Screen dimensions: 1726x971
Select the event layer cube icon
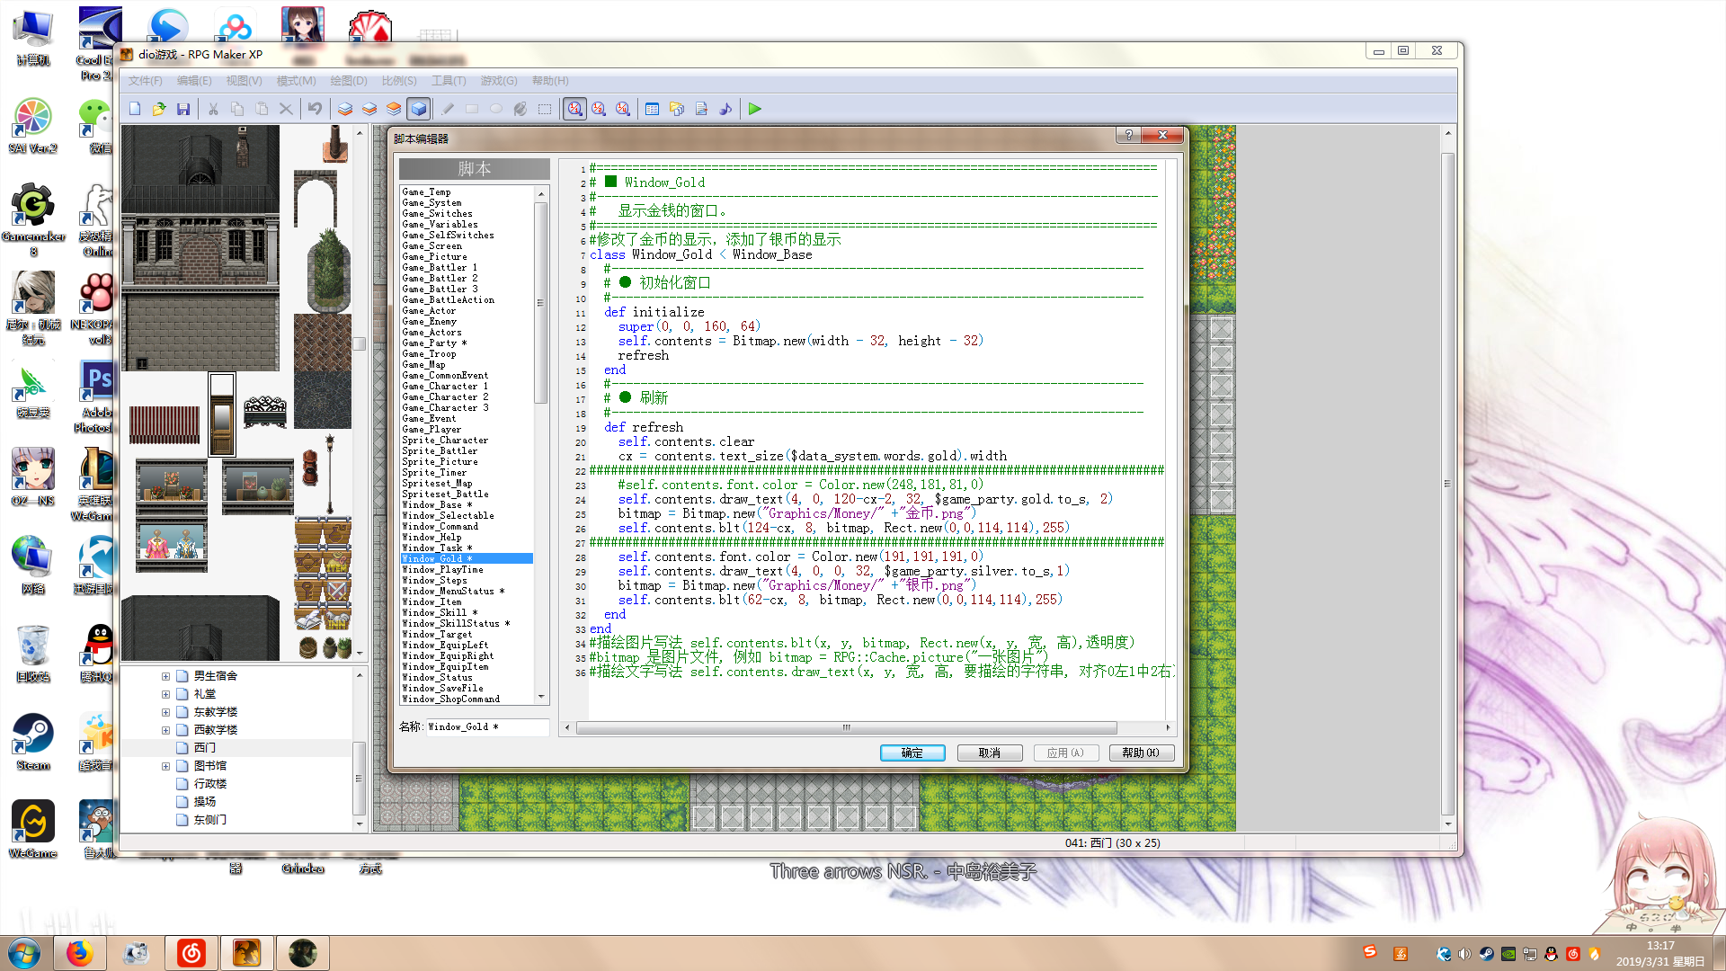tap(418, 109)
